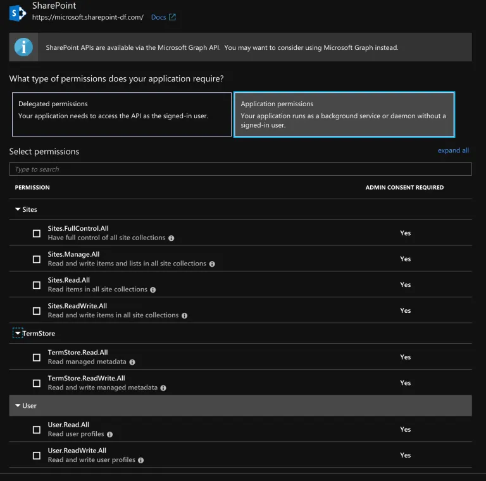The height and width of the screenshot is (481, 486).
Task: Open the Docs external link icon
Action: [172, 17]
